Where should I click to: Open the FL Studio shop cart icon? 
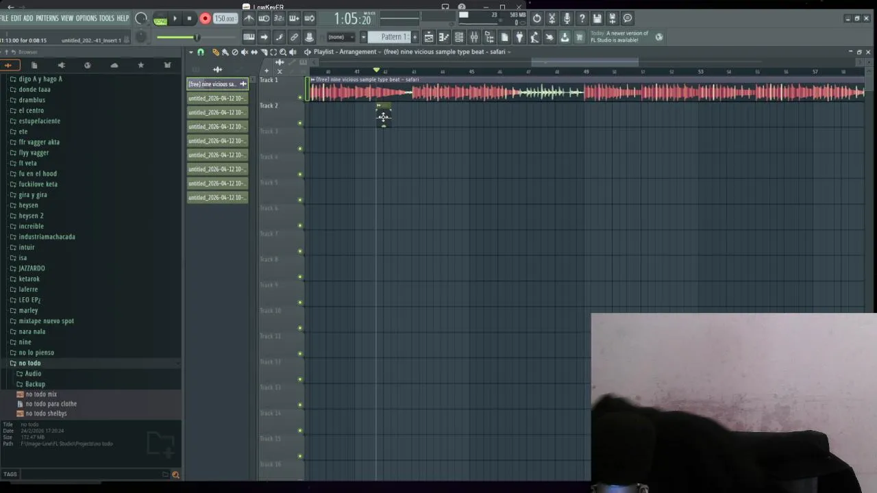point(580,37)
